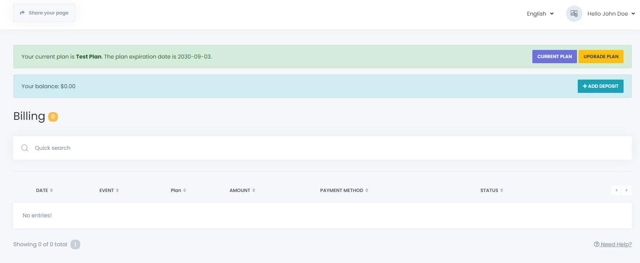Open the Current Plan button

pos(554,57)
